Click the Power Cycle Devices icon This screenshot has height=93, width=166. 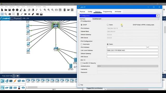click(x=14, y=76)
